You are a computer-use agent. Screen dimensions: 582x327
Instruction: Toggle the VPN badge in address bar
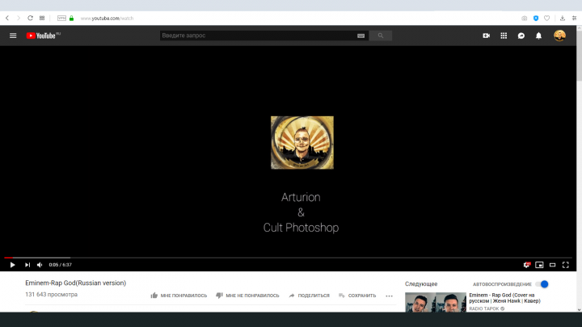(x=61, y=18)
